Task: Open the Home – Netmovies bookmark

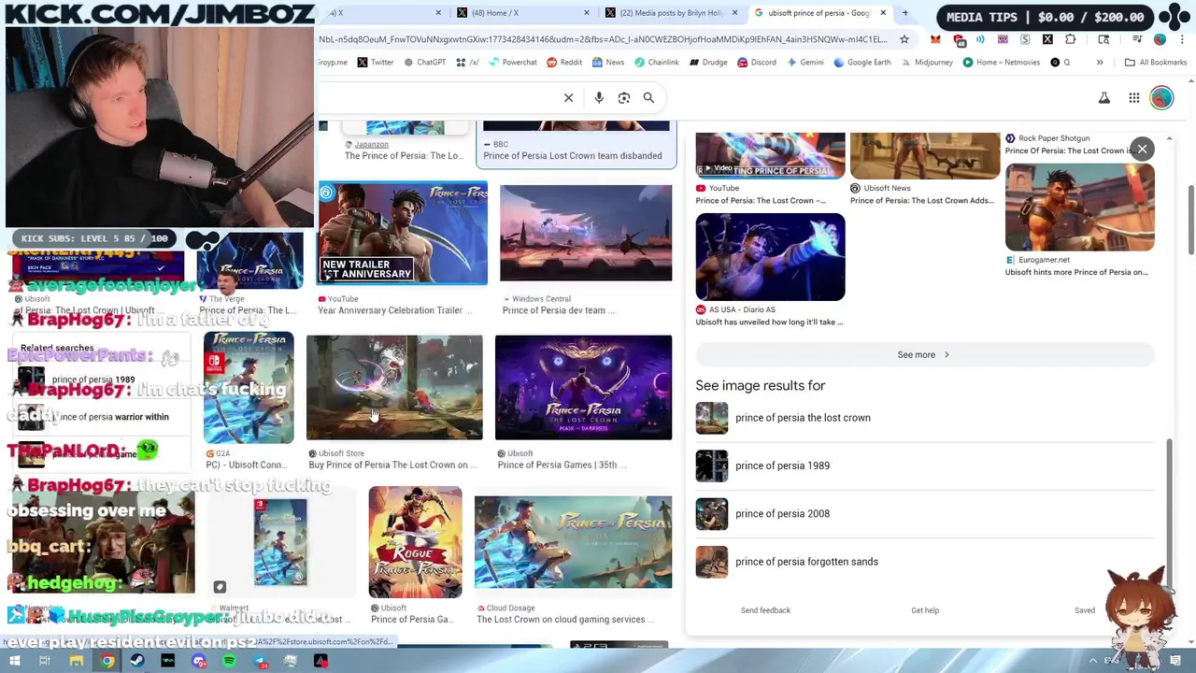Action: 1001,63
